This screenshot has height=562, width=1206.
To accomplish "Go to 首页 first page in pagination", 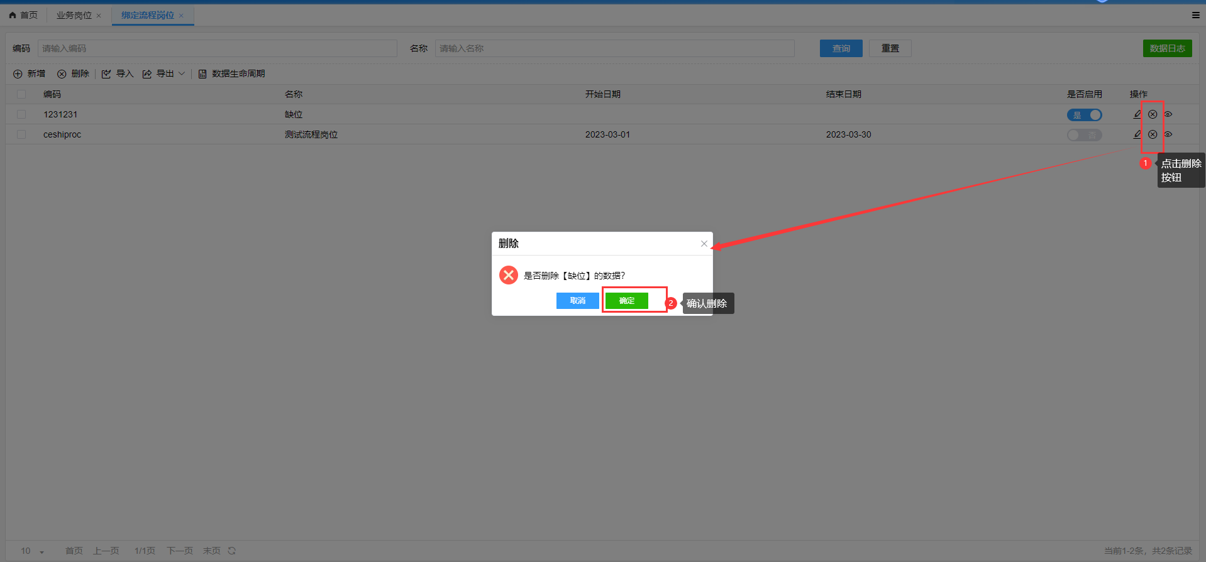I will [74, 551].
